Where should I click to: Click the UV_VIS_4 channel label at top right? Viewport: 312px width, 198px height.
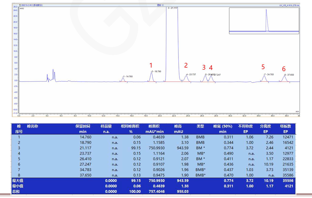(x=289, y=5)
